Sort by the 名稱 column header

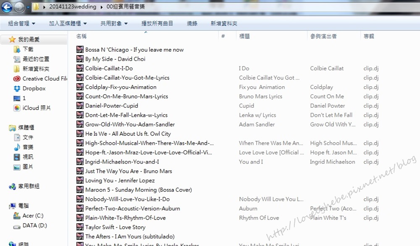point(81,36)
